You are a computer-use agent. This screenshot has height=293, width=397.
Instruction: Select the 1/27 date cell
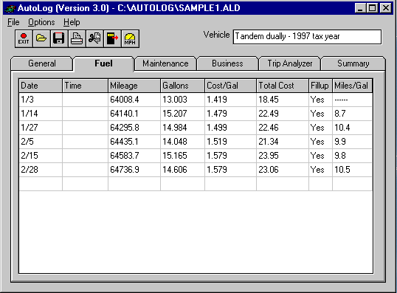click(41, 128)
